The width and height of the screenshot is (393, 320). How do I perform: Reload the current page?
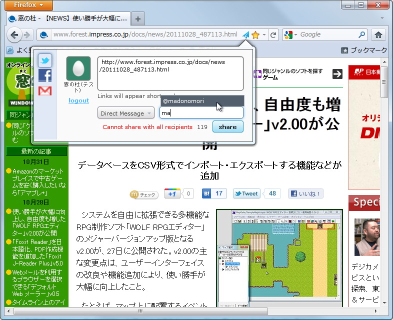click(273, 35)
